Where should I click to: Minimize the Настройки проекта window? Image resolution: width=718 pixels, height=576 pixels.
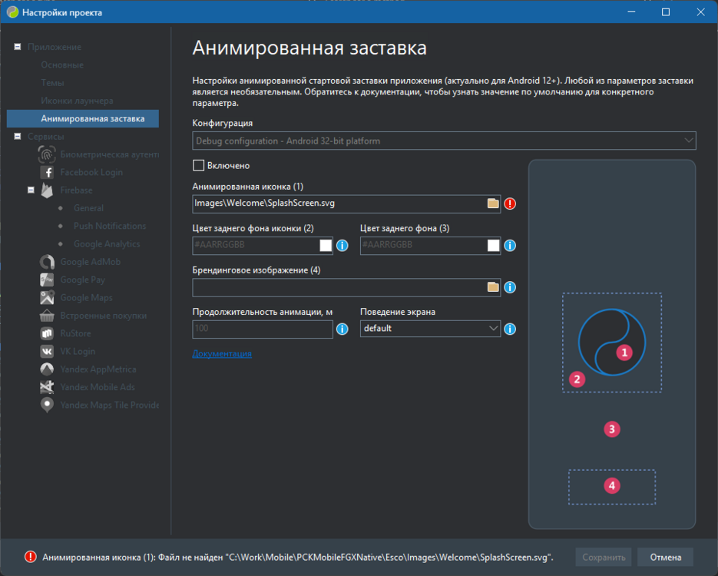(x=631, y=12)
